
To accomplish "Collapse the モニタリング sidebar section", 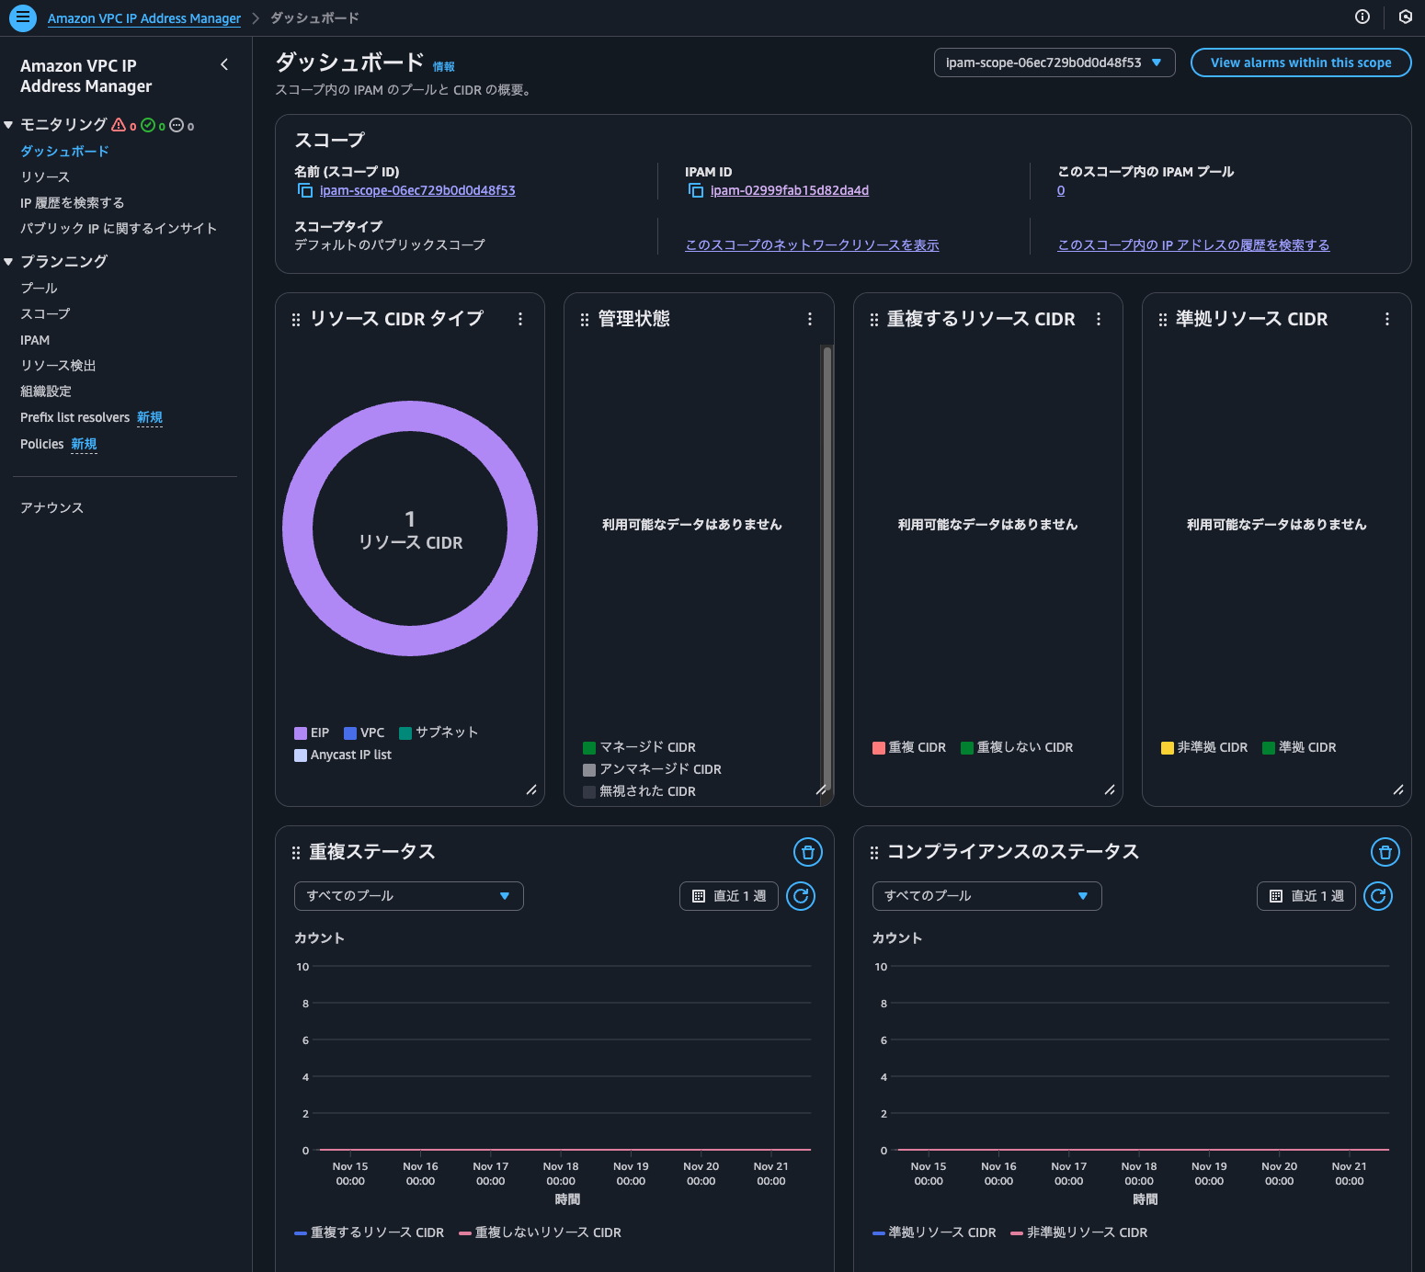I will coord(8,125).
